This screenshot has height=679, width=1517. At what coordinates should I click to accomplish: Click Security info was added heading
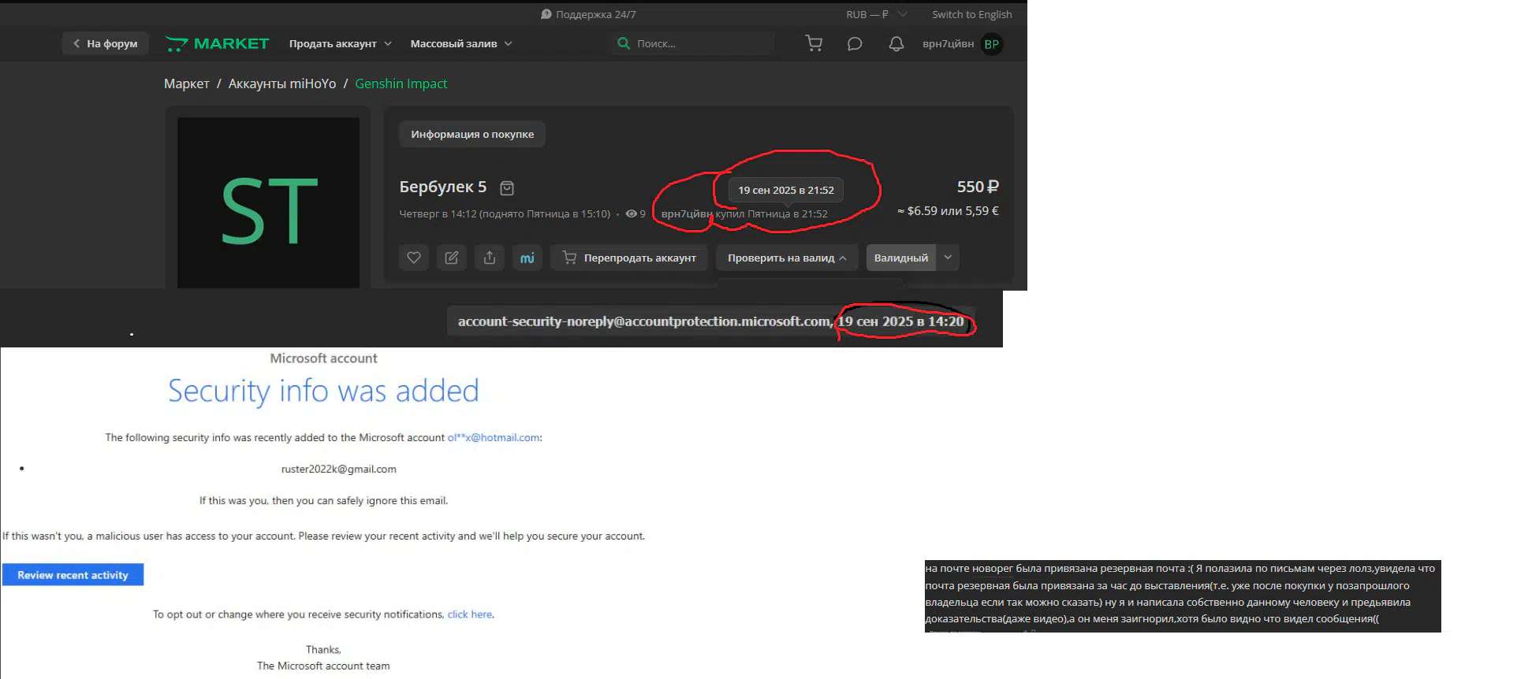point(323,391)
